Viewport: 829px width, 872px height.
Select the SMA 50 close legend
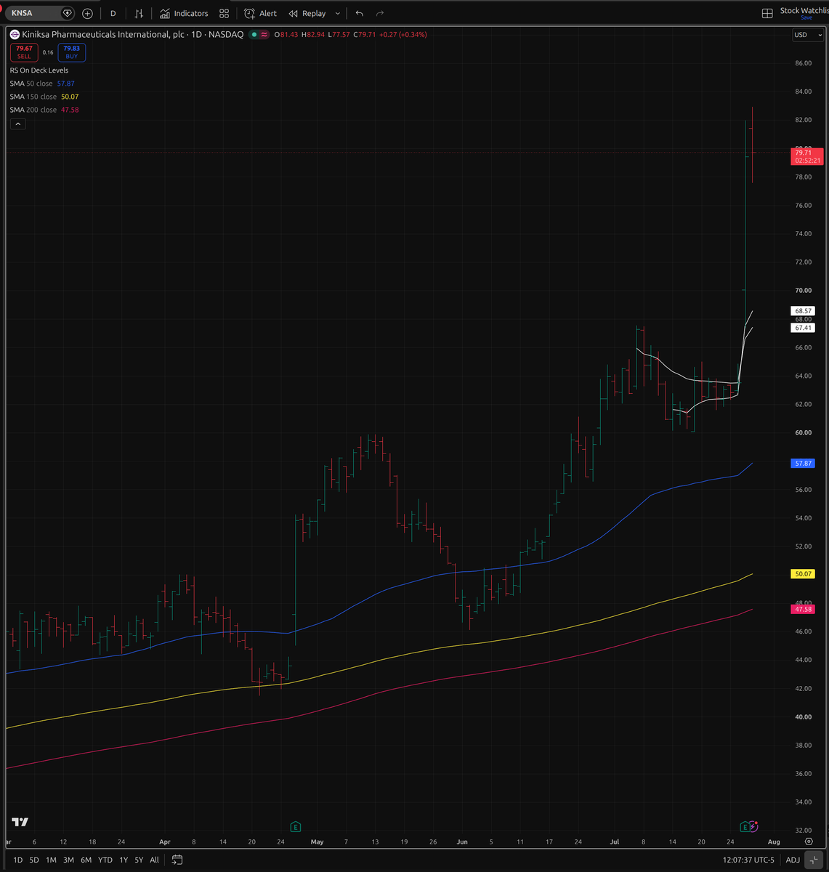pyautogui.click(x=42, y=84)
